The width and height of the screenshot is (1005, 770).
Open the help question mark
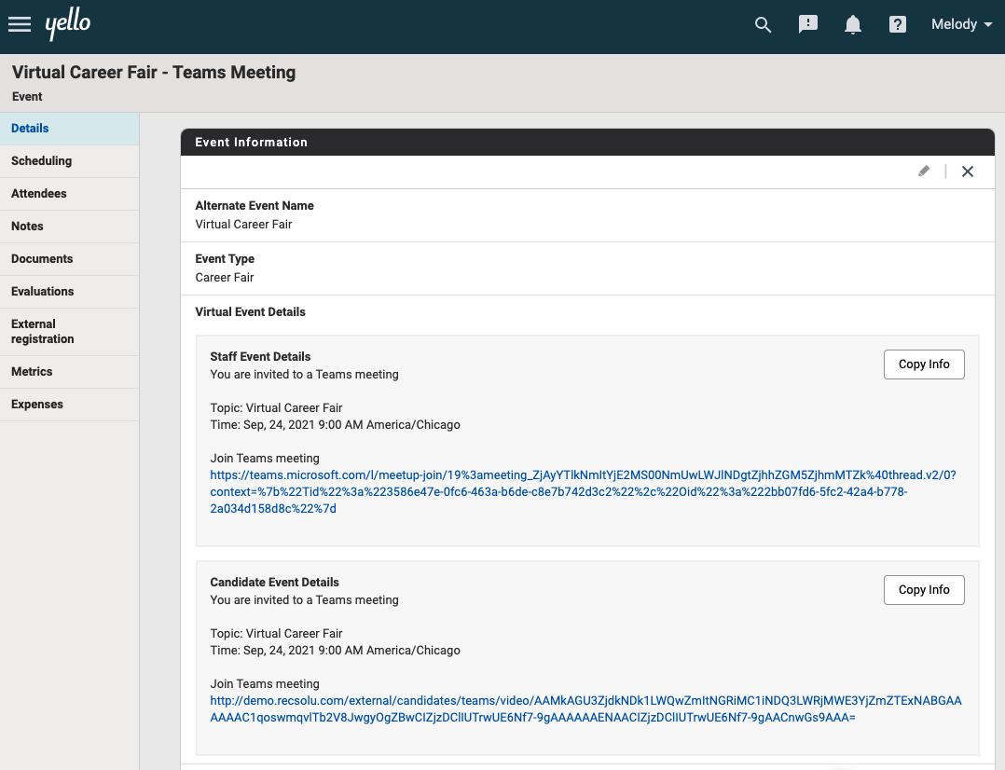pos(897,25)
